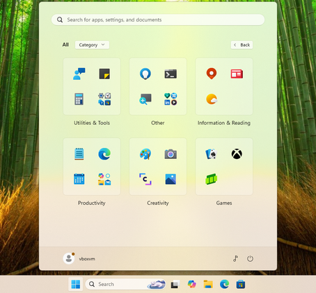Click the All heading text

point(65,44)
